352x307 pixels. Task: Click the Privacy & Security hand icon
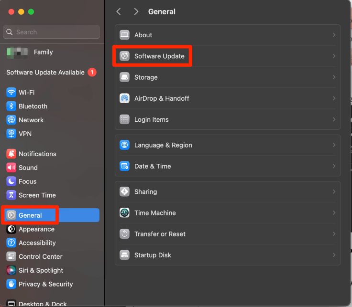tap(11, 284)
